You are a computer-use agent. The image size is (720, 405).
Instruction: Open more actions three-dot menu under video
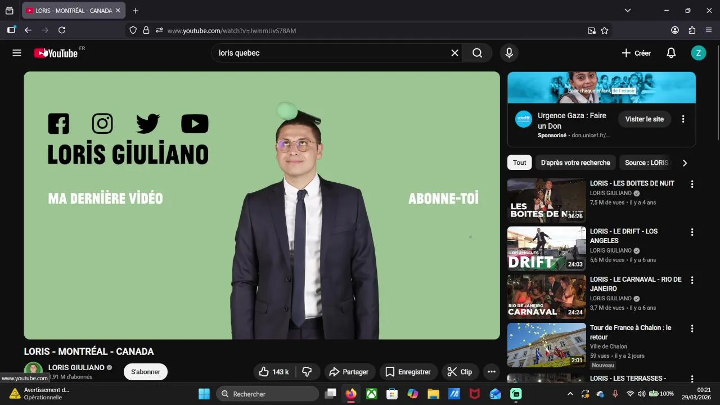pyautogui.click(x=492, y=372)
